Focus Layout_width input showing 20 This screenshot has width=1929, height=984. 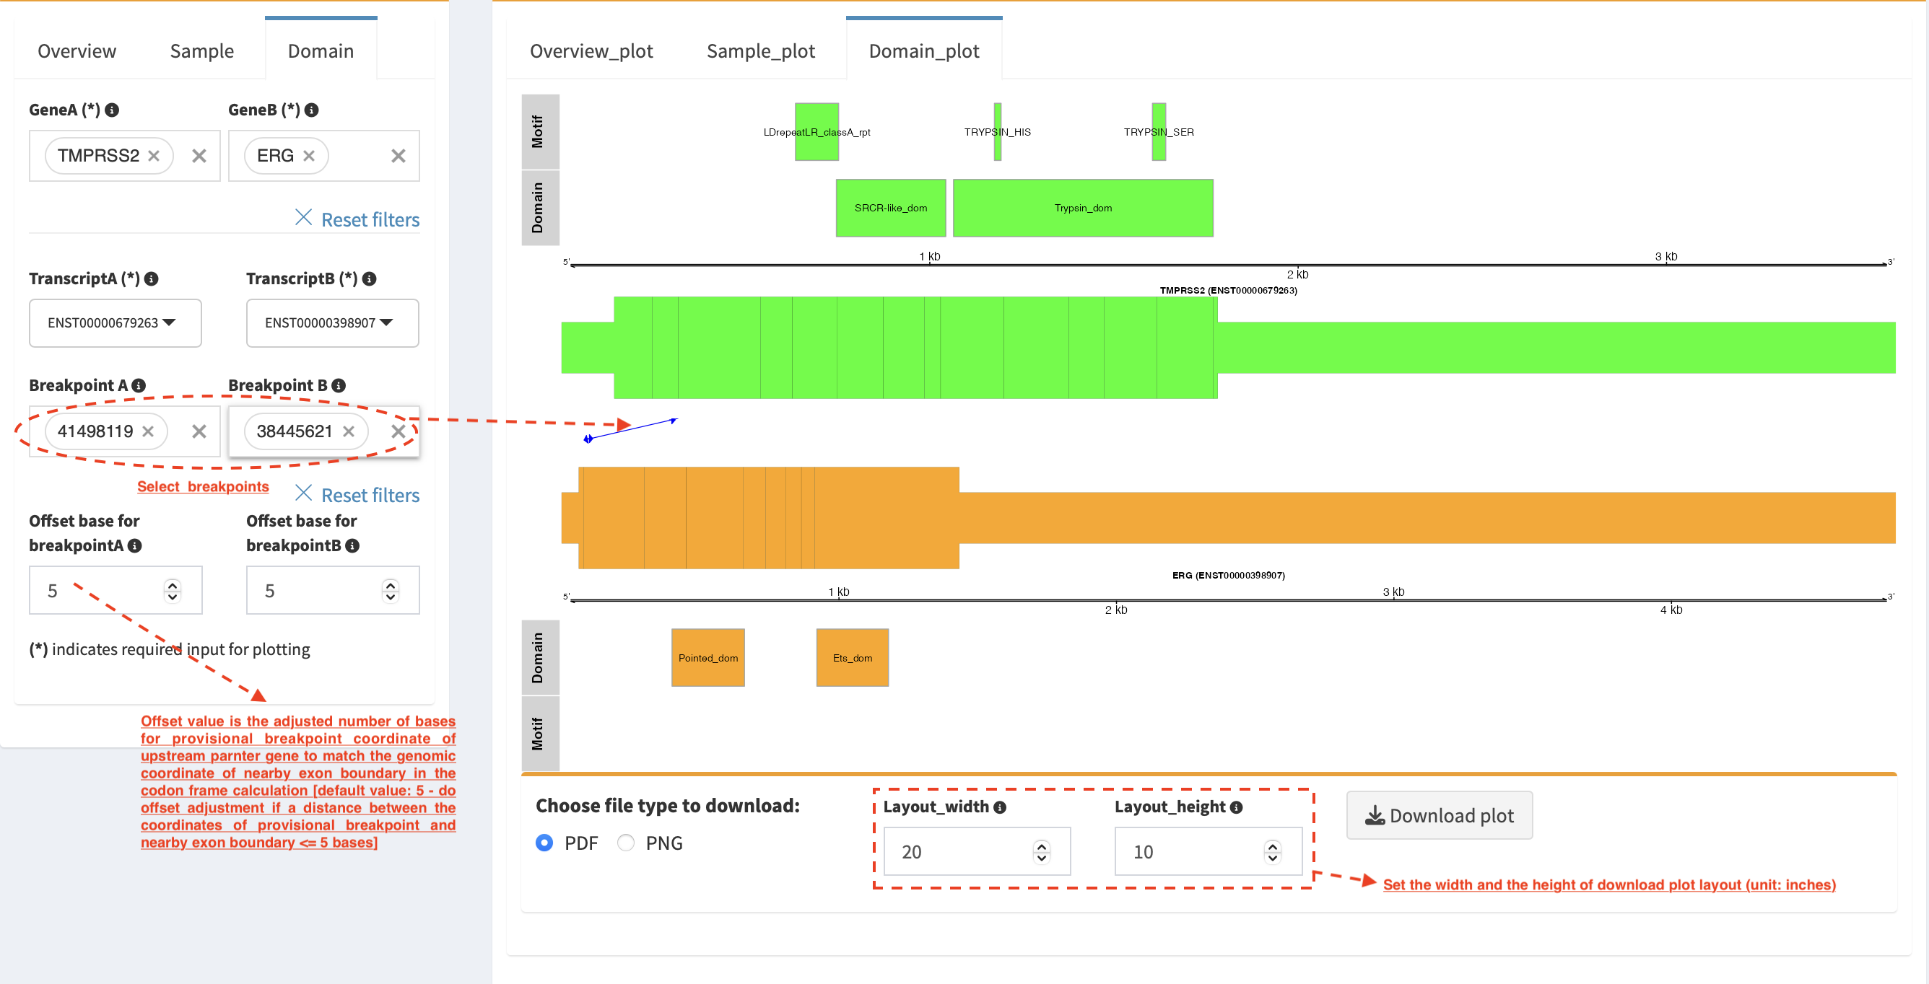coord(977,851)
